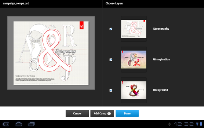Image resolution: width=204 pixels, height=128 pixels.
Task: Uncheck the &typography layer checkbox
Action: point(111,29)
